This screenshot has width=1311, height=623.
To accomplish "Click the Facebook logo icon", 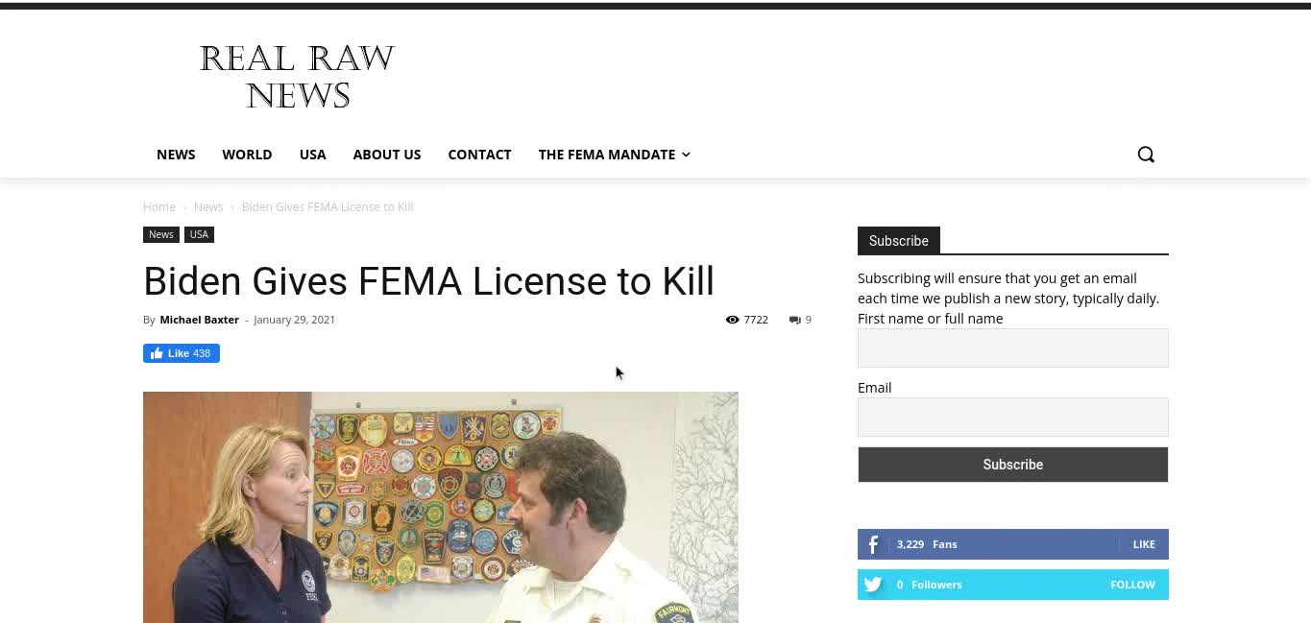I will click(873, 544).
